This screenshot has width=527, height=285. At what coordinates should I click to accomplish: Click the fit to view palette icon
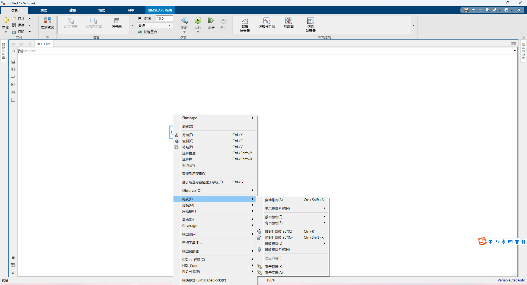[x=13, y=69]
